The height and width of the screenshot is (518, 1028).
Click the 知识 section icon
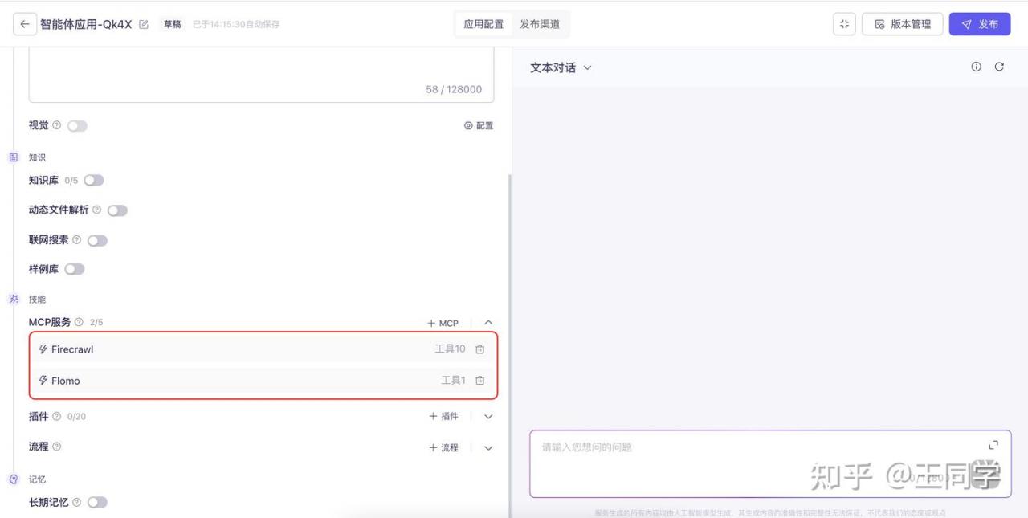click(x=14, y=157)
